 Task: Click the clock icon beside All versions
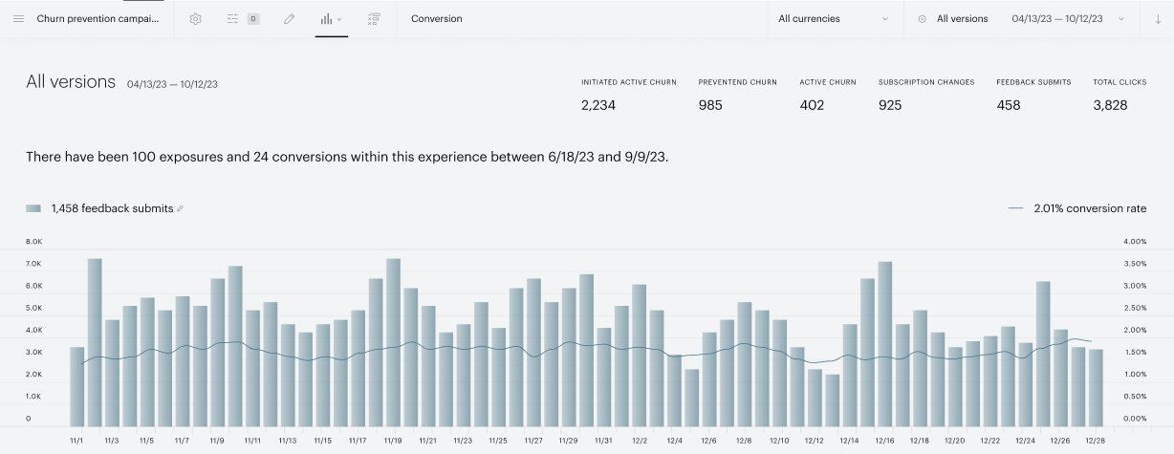(x=922, y=19)
